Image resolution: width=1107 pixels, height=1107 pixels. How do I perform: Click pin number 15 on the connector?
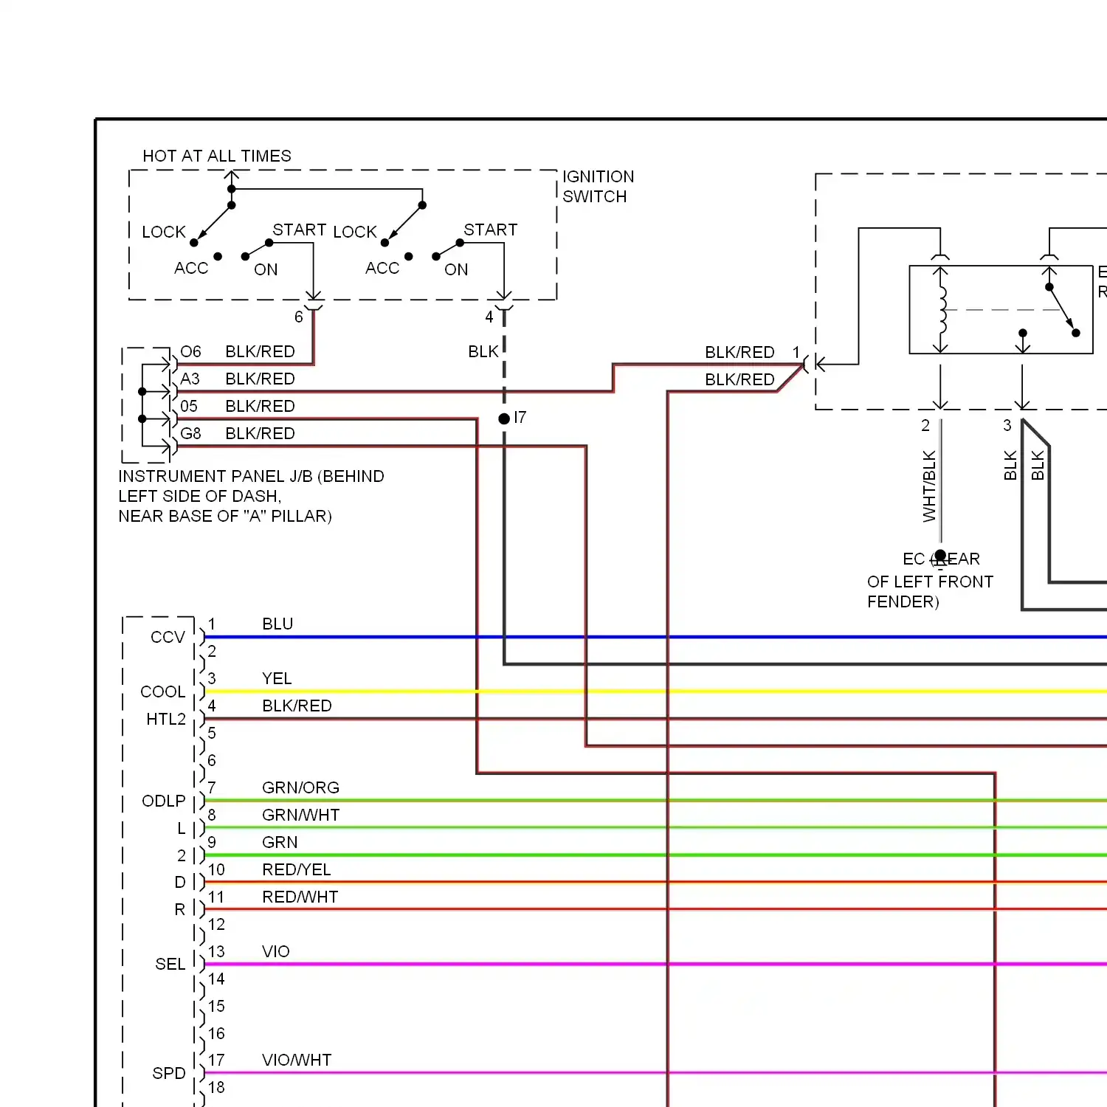[216, 1006]
